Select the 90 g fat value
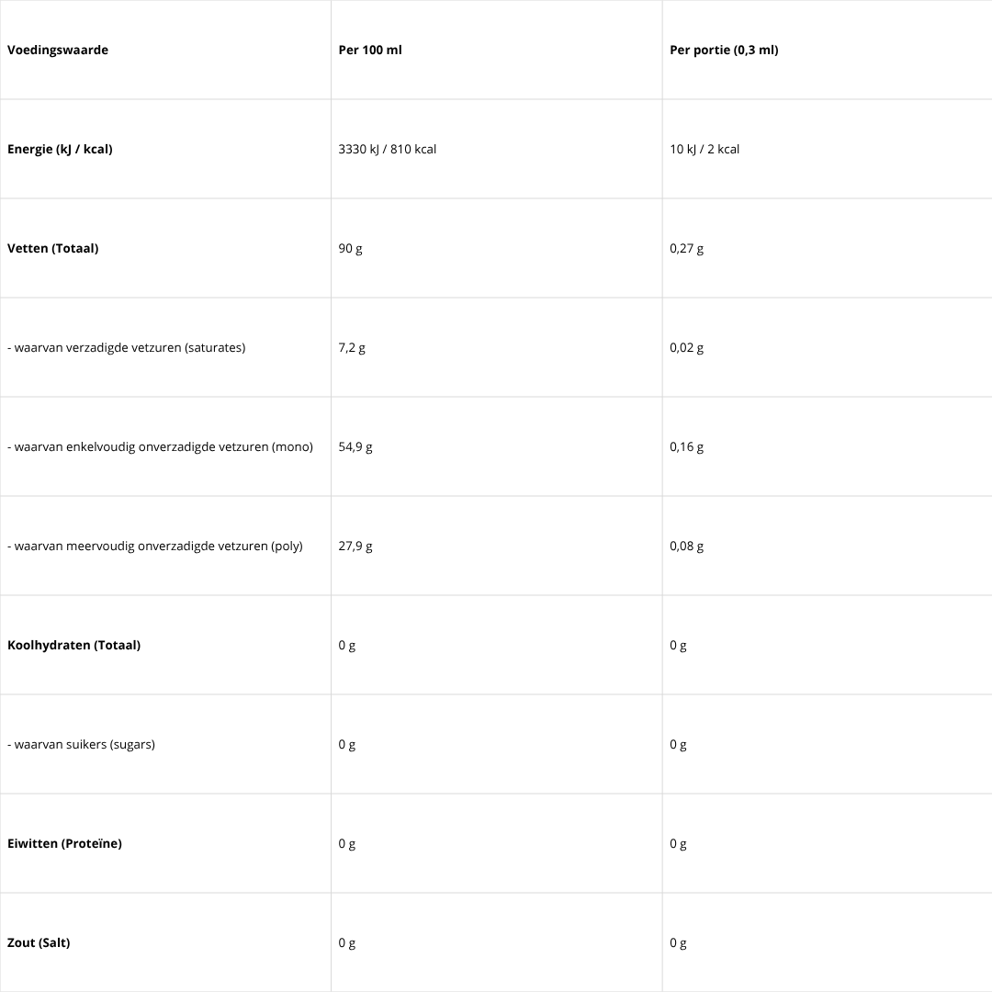Image resolution: width=992 pixels, height=992 pixels. (x=350, y=248)
